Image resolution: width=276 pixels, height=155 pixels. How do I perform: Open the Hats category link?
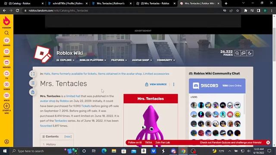pos(47,74)
